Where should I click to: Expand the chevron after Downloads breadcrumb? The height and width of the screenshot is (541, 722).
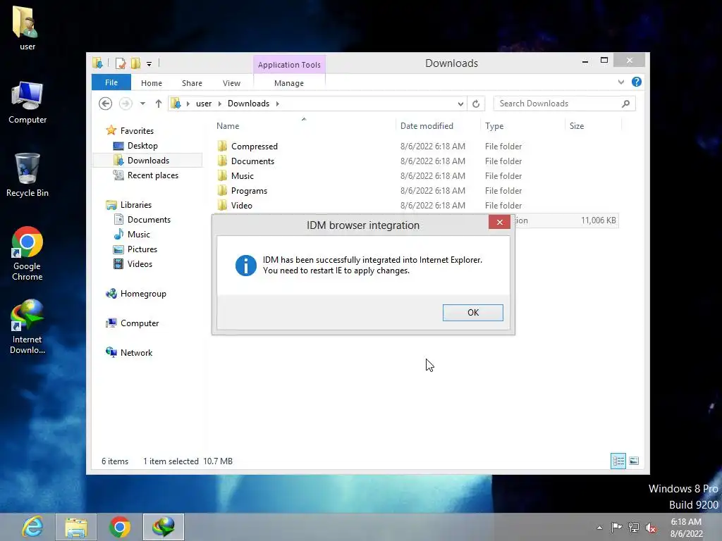pos(278,104)
